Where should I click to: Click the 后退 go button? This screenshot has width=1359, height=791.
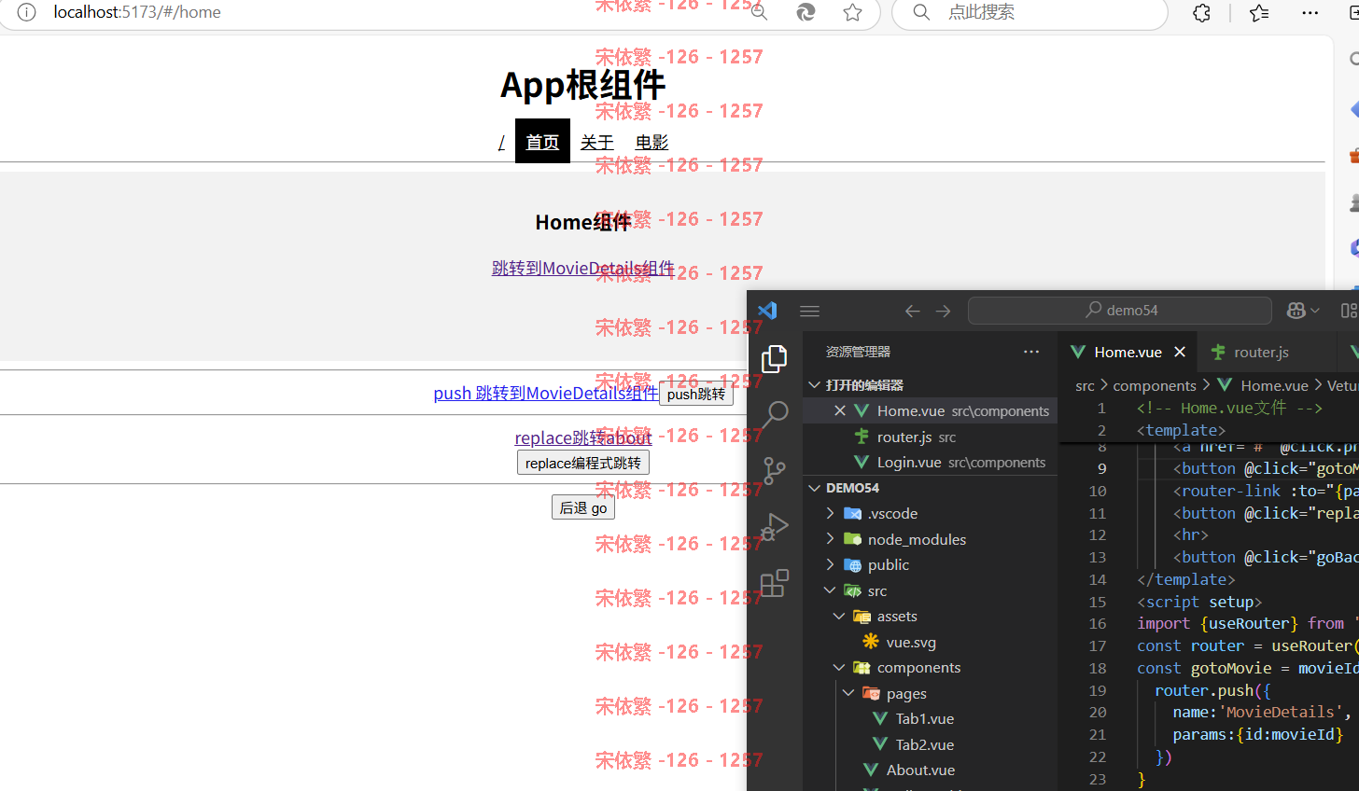583,507
